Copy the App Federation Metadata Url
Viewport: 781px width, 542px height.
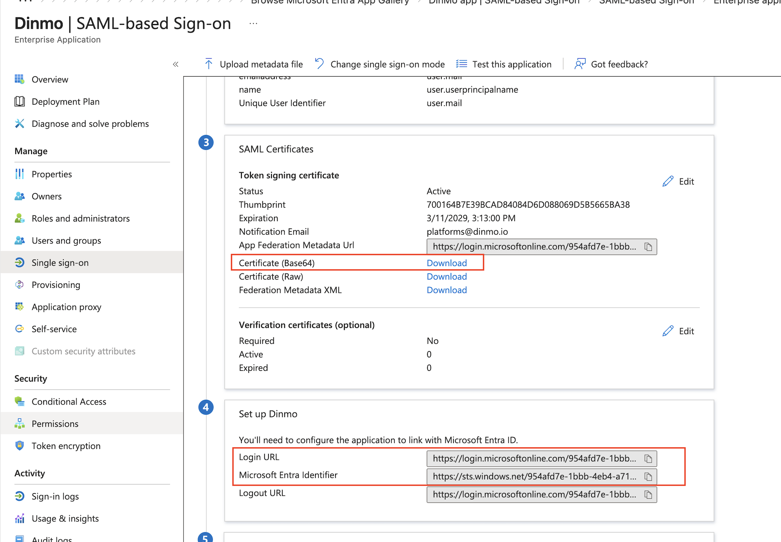(648, 247)
